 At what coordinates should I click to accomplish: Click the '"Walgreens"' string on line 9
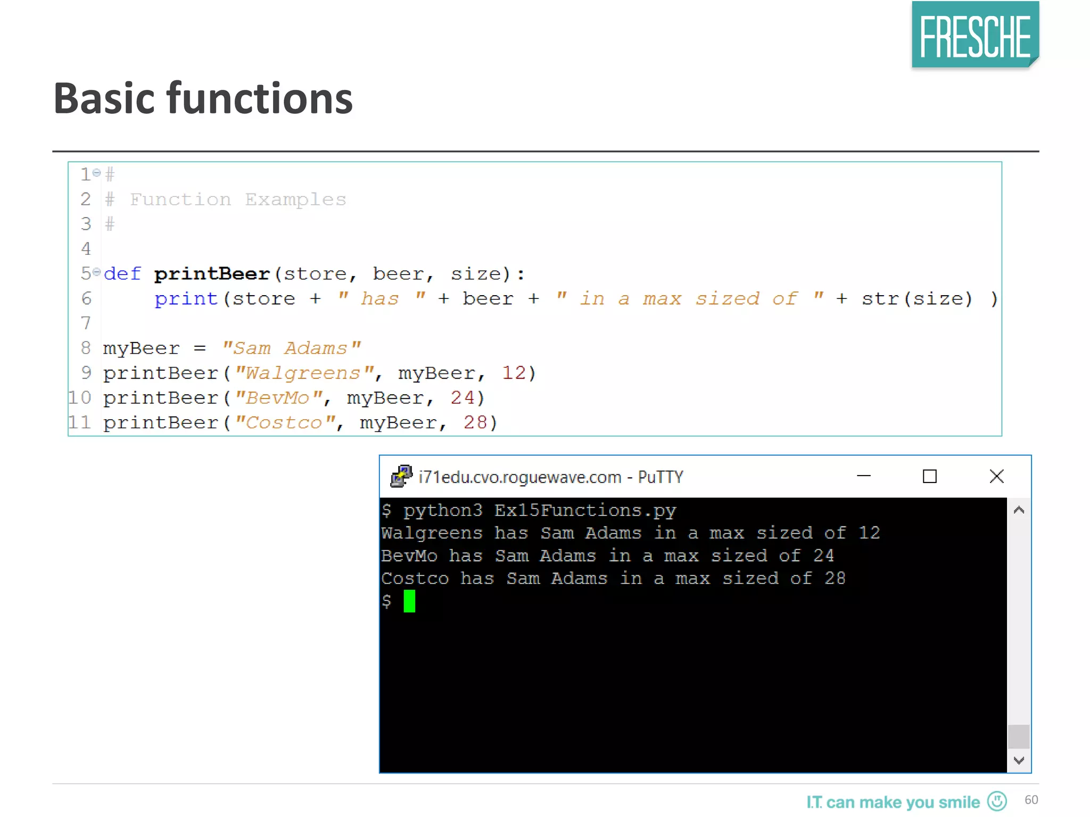pos(305,373)
